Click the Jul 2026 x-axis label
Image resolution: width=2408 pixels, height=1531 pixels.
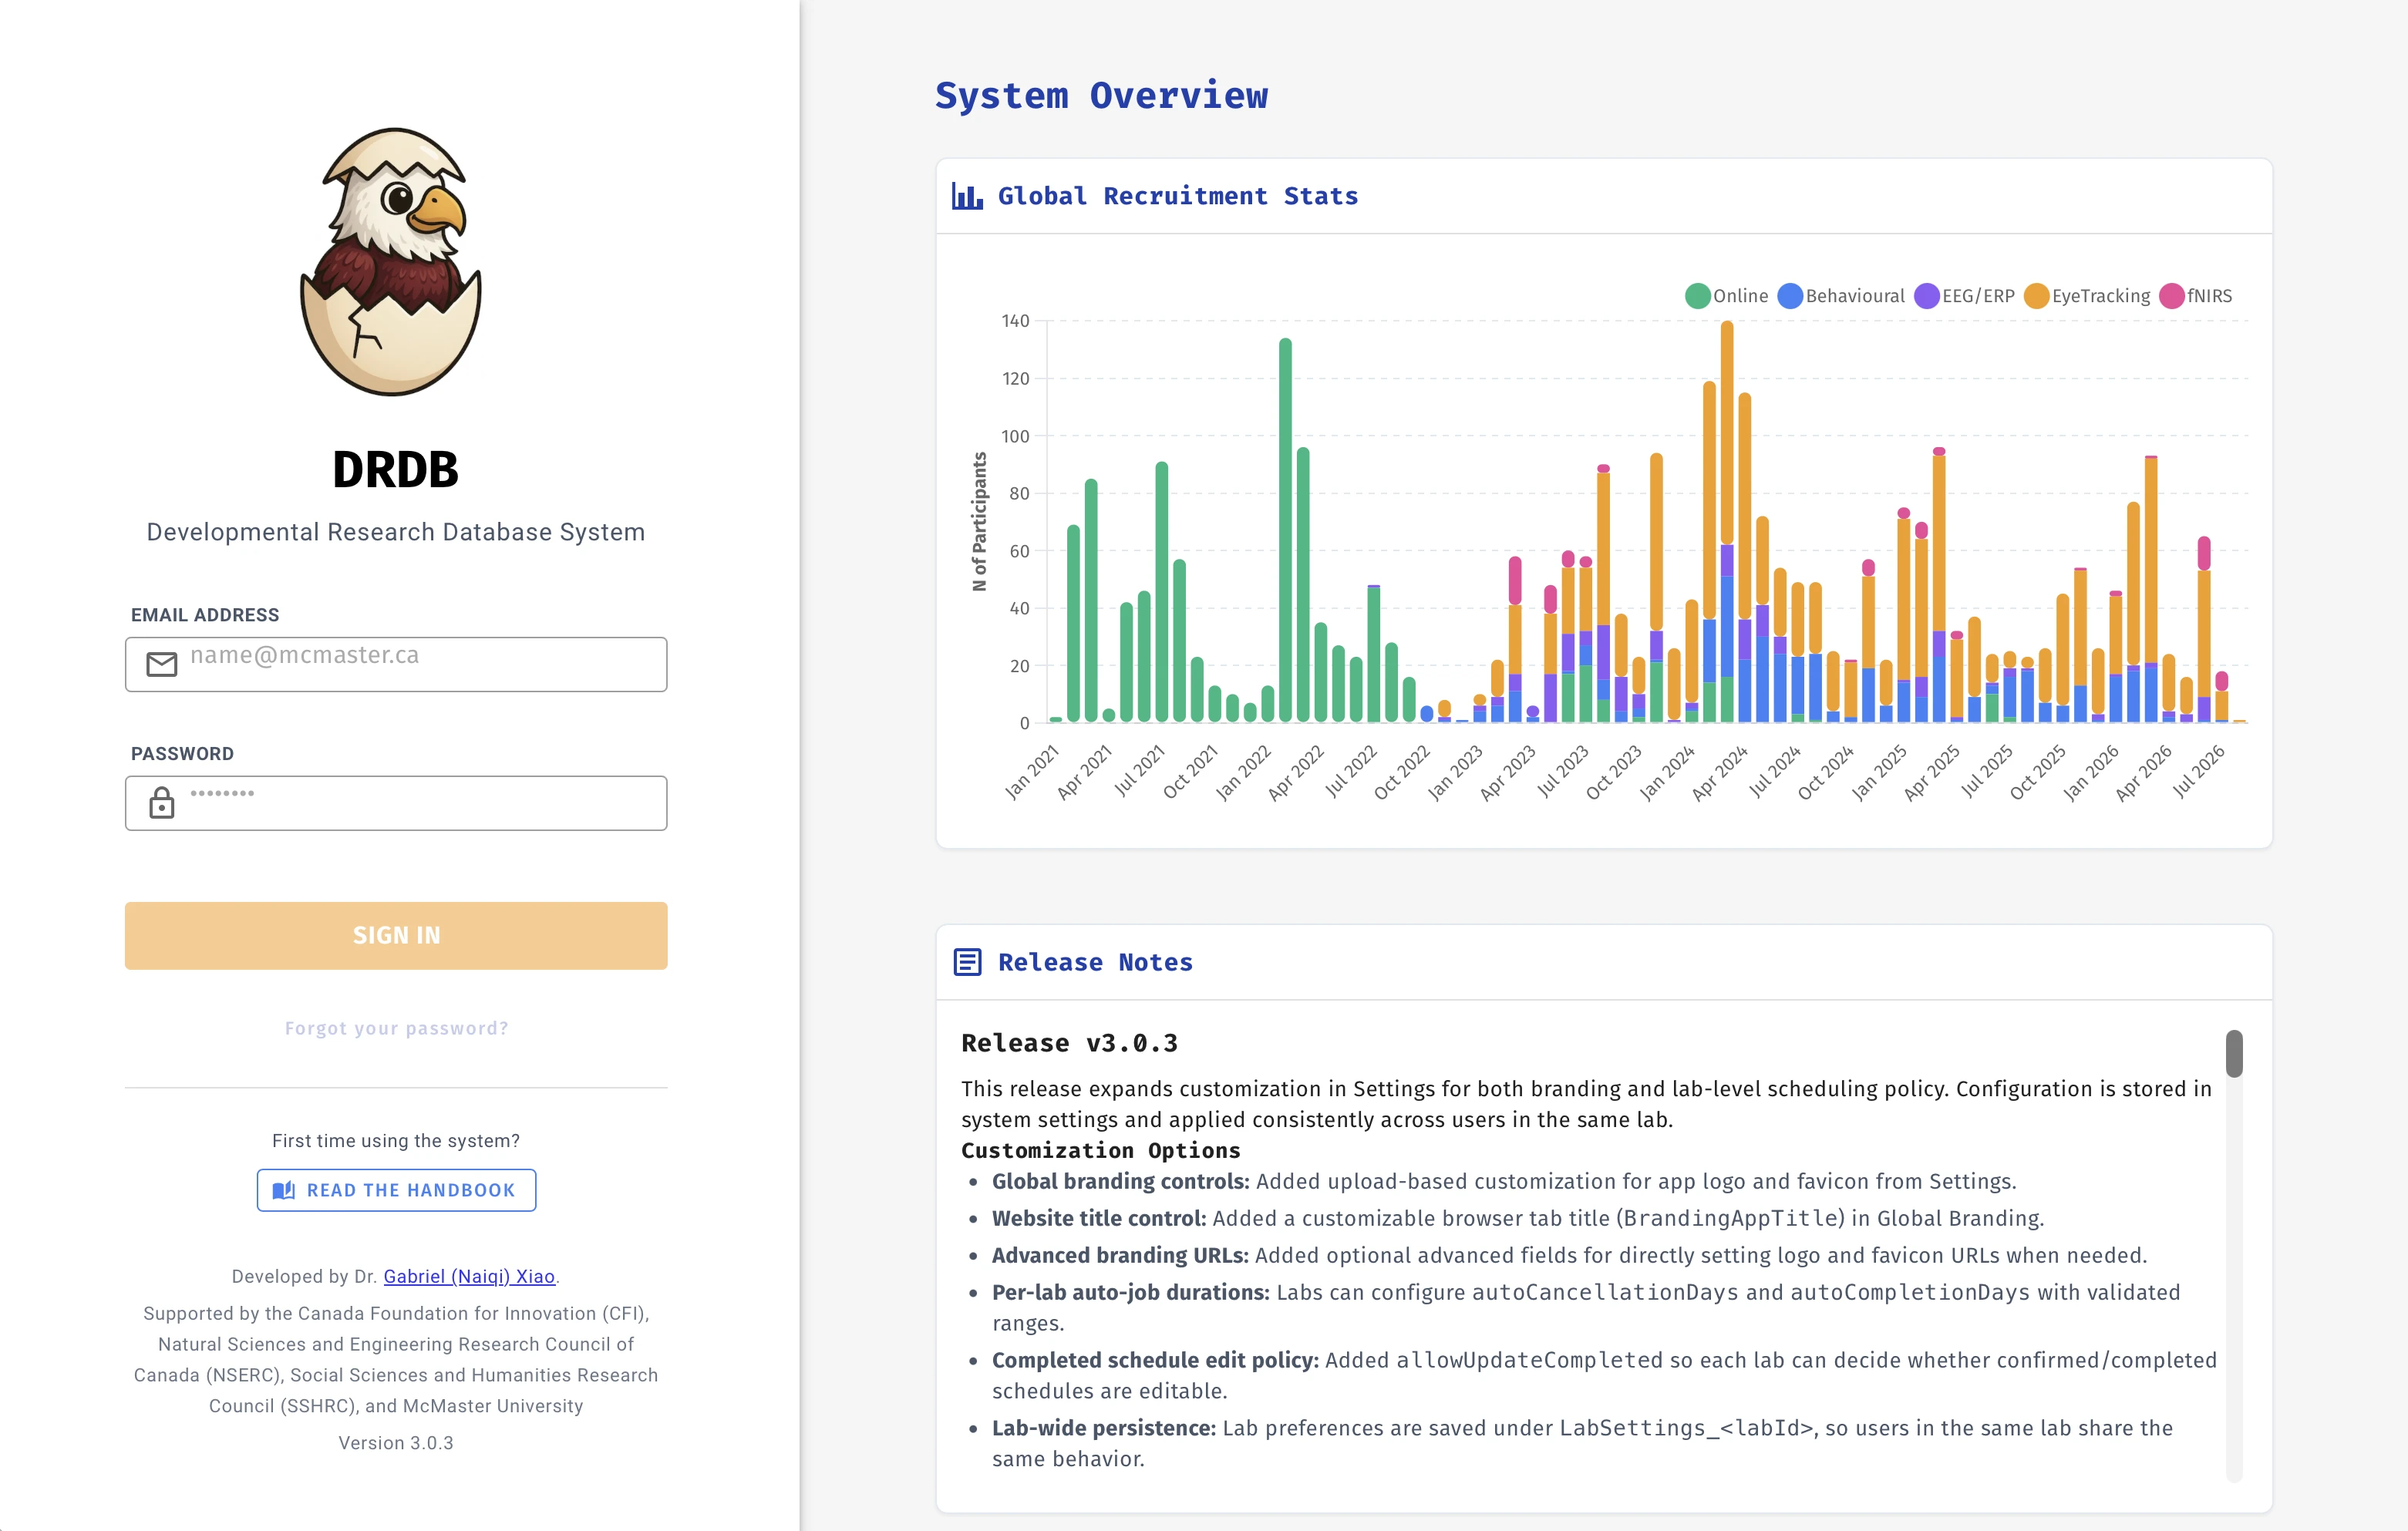pos(2198,771)
